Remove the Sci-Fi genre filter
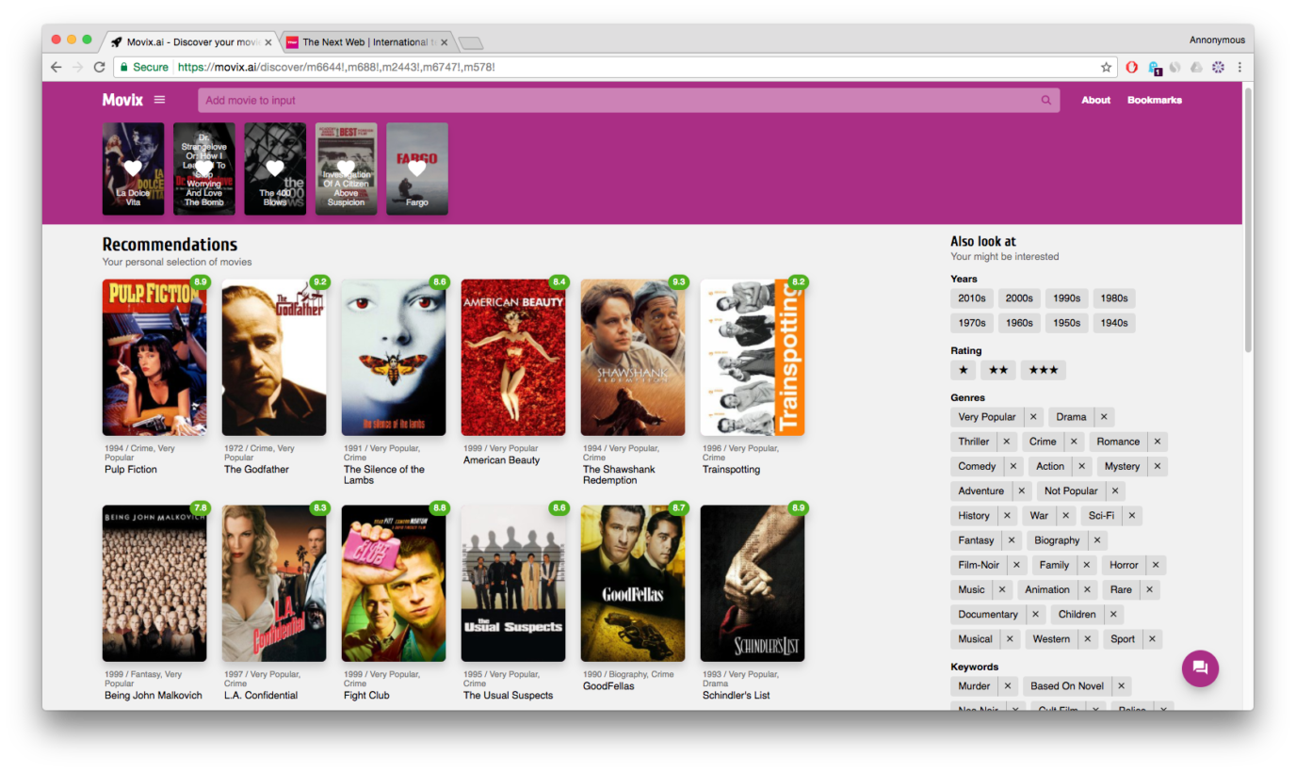The image size is (1296, 772). click(1130, 515)
